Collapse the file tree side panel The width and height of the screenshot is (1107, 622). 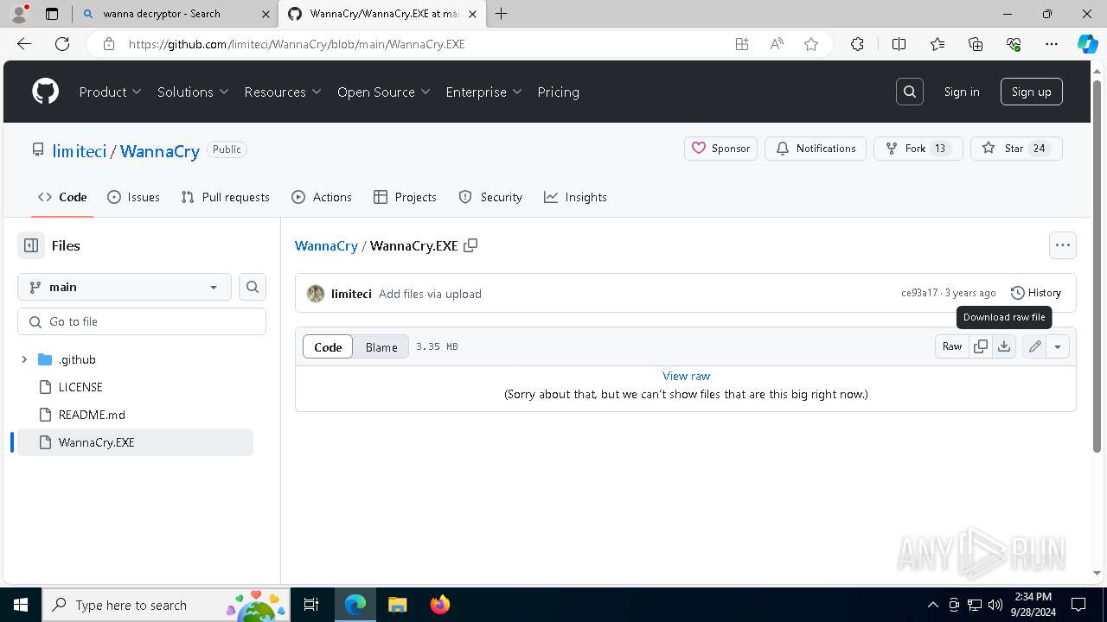(31, 245)
